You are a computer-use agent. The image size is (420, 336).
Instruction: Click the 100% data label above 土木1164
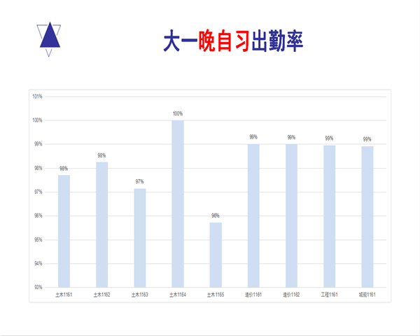pyautogui.click(x=178, y=113)
